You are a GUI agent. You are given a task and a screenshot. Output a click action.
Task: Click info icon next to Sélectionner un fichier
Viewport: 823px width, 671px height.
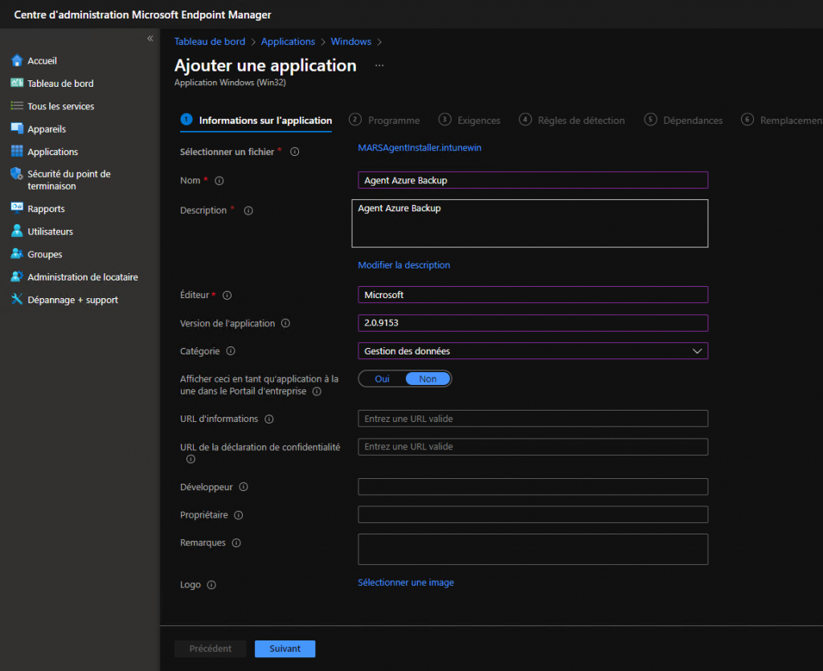click(295, 152)
